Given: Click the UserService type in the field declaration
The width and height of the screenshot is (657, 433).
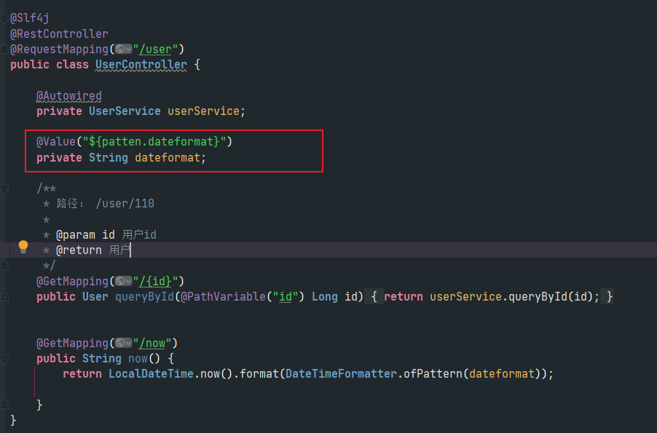Looking at the screenshot, I should click(125, 111).
